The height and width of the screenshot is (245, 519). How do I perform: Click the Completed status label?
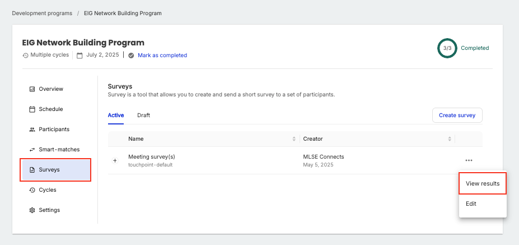pyautogui.click(x=475, y=48)
